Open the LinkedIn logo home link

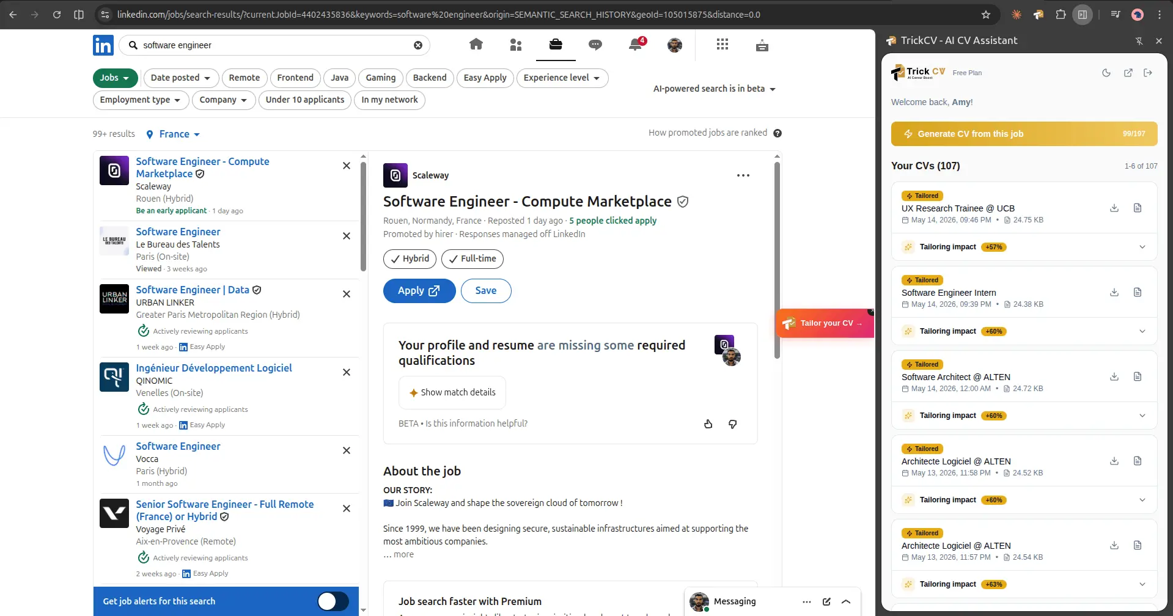pos(103,45)
